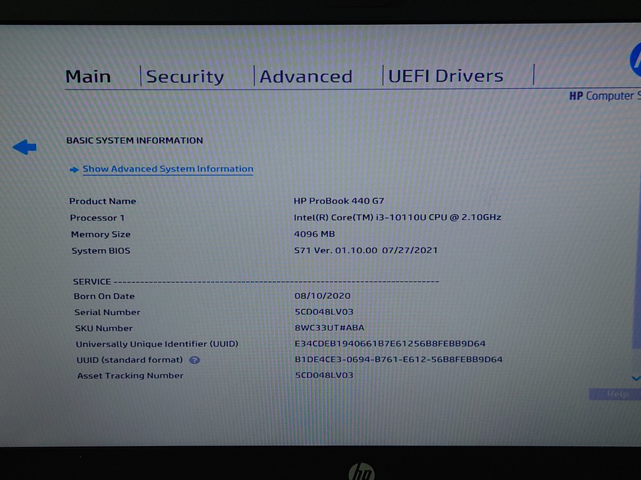Click the B1DE4CE3-0694-B761 standard UUID value

[399, 359]
